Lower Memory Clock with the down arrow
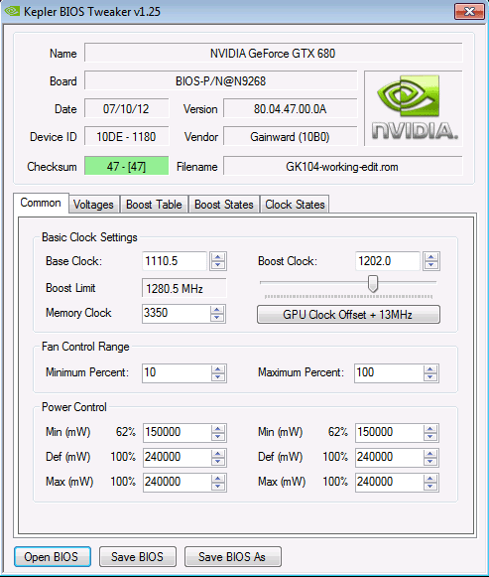This screenshot has width=489, height=577. pyautogui.click(x=217, y=318)
